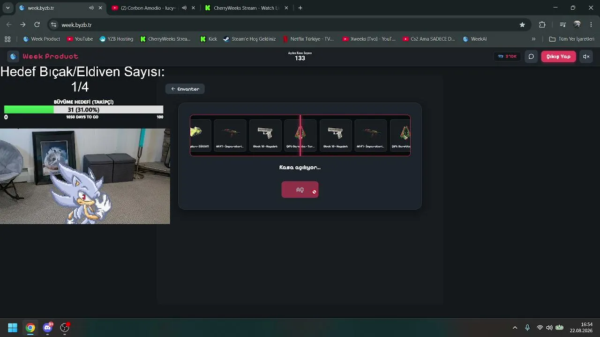This screenshot has height=337, width=600.
Task: Open the Chrome extensions puzzle menu
Action: click(x=542, y=25)
